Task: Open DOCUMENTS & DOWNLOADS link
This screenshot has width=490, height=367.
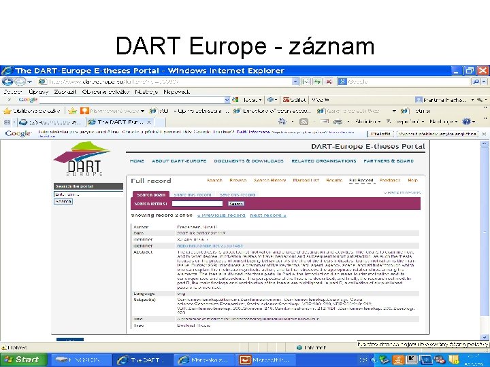Action: point(249,161)
